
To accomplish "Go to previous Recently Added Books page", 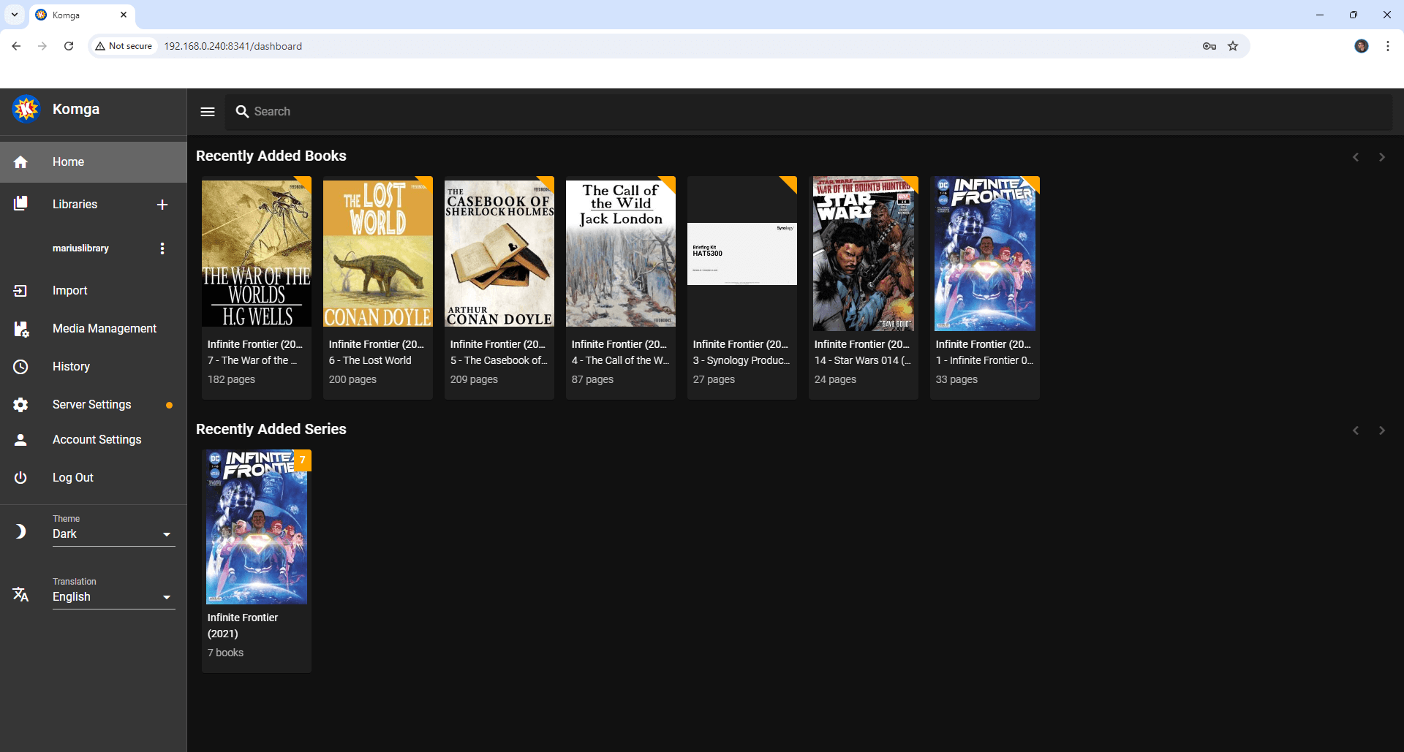I will pyautogui.click(x=1356, y=157).
